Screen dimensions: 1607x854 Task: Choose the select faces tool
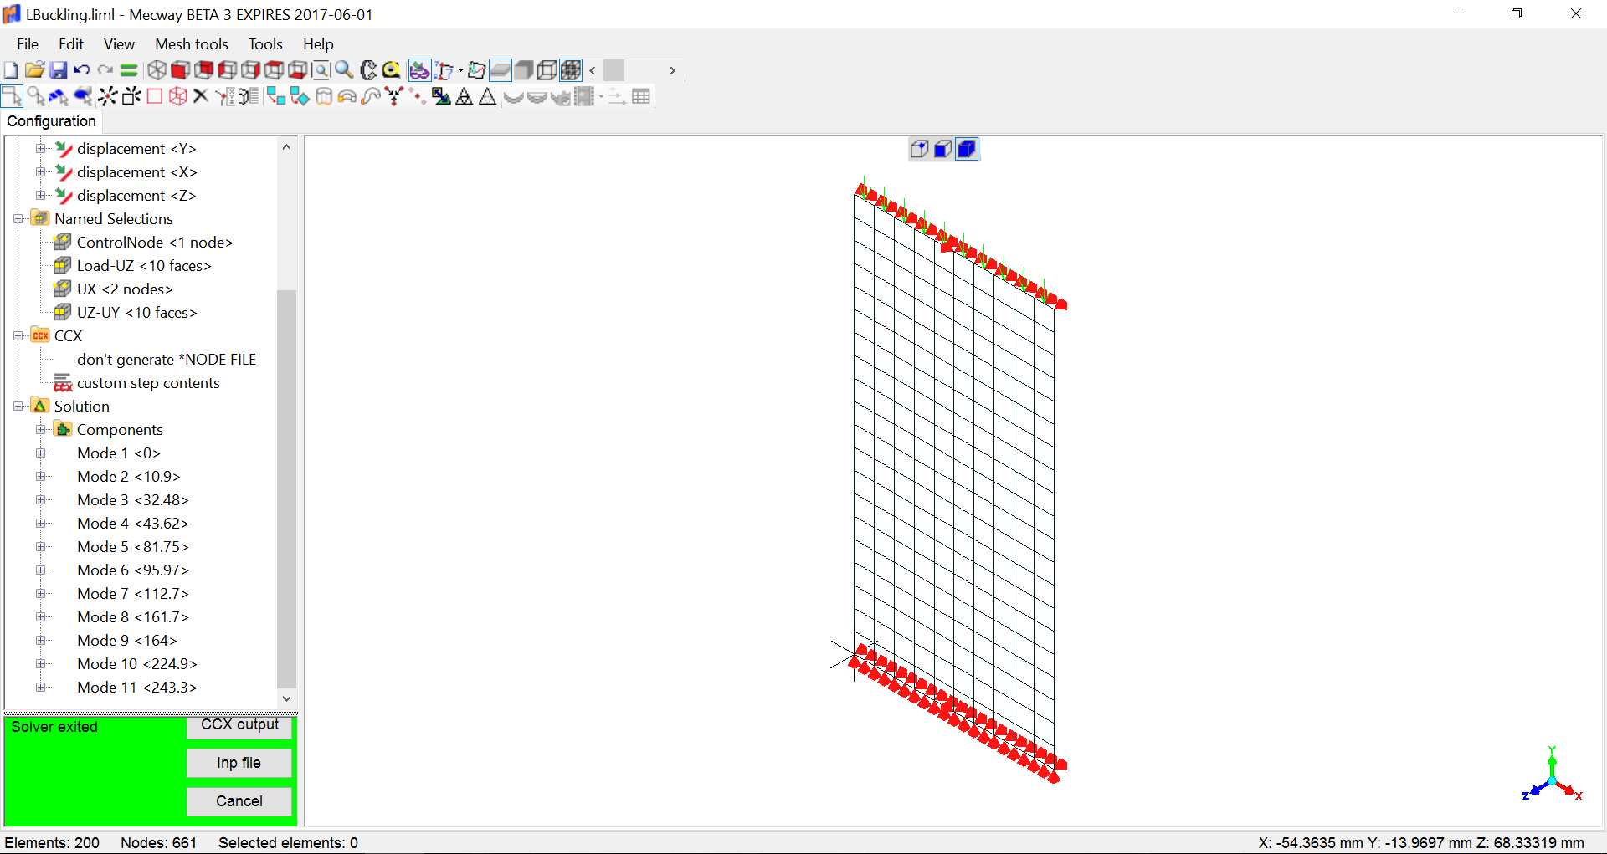[58, 96]
